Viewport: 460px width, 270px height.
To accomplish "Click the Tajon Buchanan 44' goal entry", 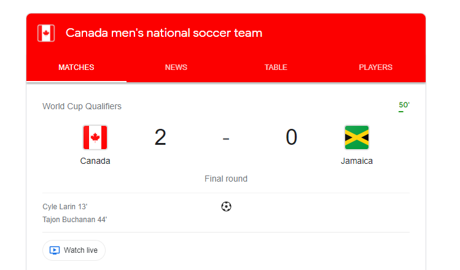I will coord(75,220).
